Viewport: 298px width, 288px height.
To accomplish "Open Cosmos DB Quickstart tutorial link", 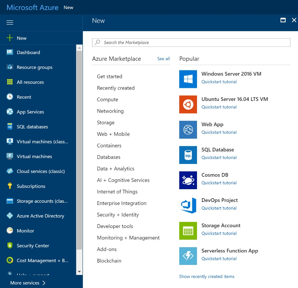I will tap(219, 183).
